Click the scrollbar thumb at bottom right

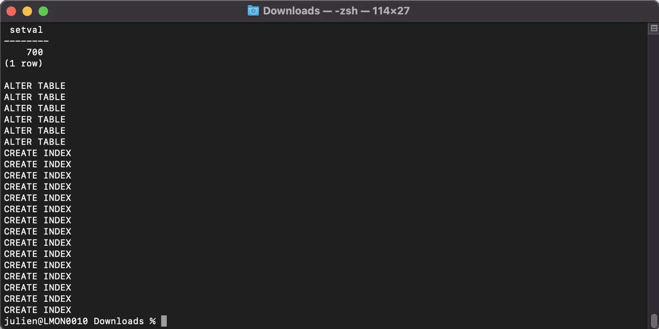(654, 321)
